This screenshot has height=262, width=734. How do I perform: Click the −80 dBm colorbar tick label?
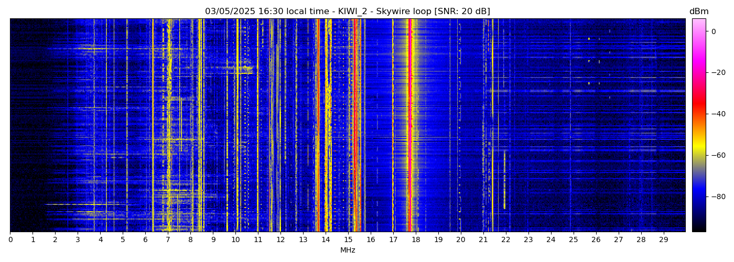tap(717, 196)
